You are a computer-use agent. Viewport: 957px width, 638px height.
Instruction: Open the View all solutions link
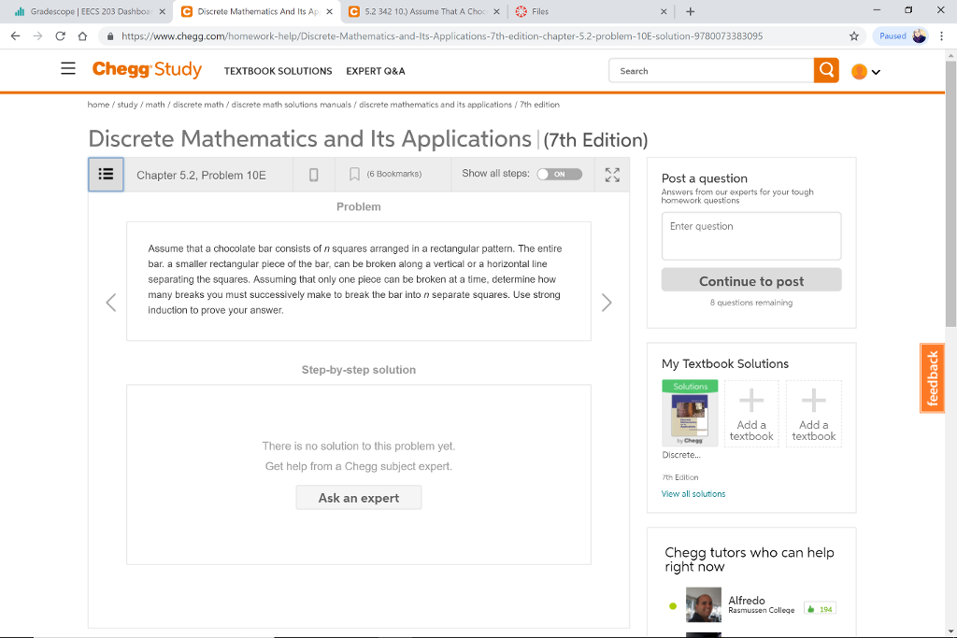693,493
